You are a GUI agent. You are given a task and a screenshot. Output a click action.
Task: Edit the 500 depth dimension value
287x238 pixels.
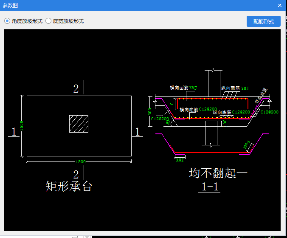click(x=150, y=112)
